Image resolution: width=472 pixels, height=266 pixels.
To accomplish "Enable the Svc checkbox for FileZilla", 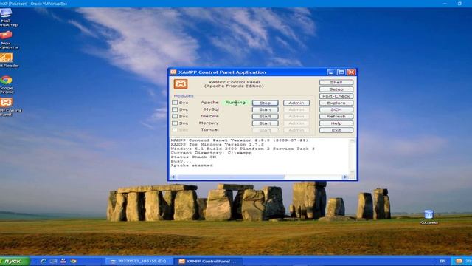I will click(175, 116).
